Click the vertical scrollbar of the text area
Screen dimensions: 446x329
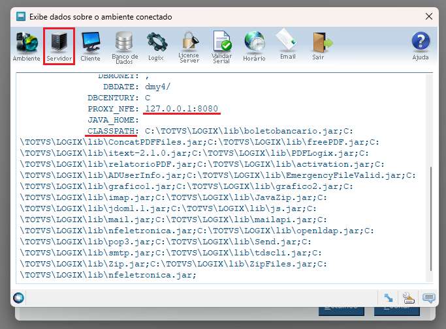tap(430, 219)
